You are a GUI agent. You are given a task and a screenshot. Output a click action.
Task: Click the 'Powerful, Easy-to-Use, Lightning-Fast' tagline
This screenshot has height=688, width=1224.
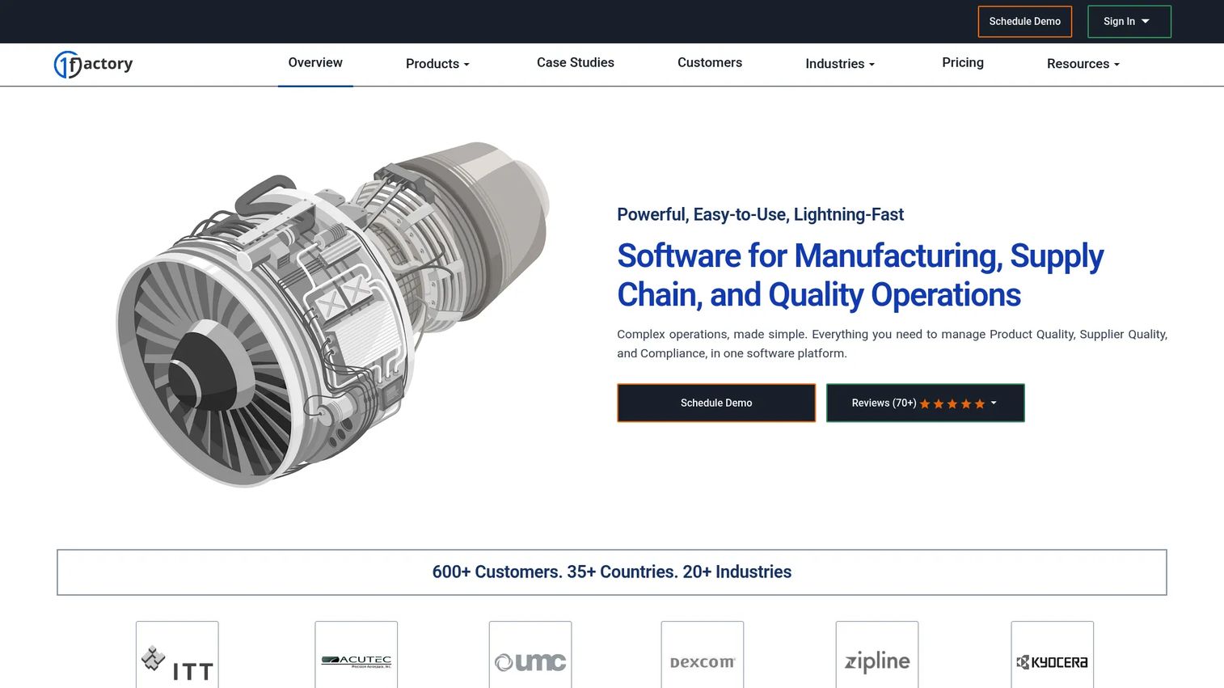760,215
